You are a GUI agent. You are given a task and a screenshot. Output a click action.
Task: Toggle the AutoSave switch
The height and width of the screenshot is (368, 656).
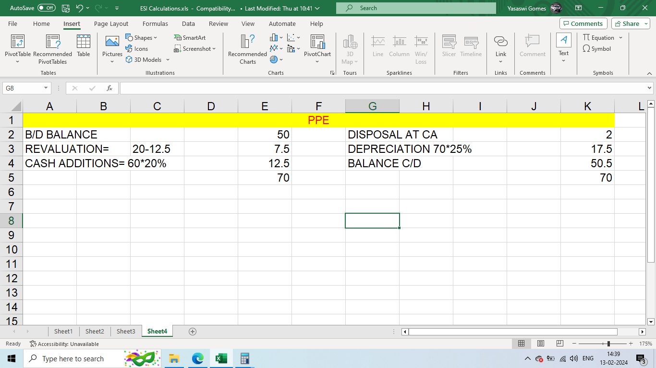click(x=46, y=8)
